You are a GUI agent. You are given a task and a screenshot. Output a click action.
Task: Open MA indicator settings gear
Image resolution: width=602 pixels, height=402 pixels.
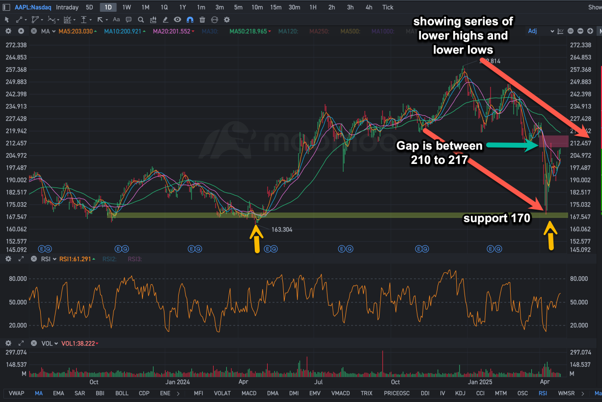click(8, 31)
